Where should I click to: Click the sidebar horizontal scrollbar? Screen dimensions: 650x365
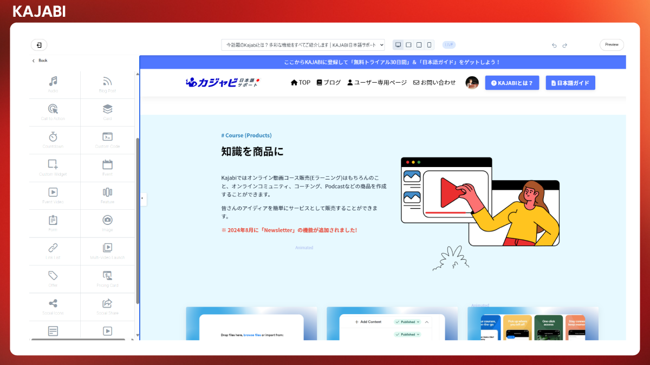click(x=78, y=340)
